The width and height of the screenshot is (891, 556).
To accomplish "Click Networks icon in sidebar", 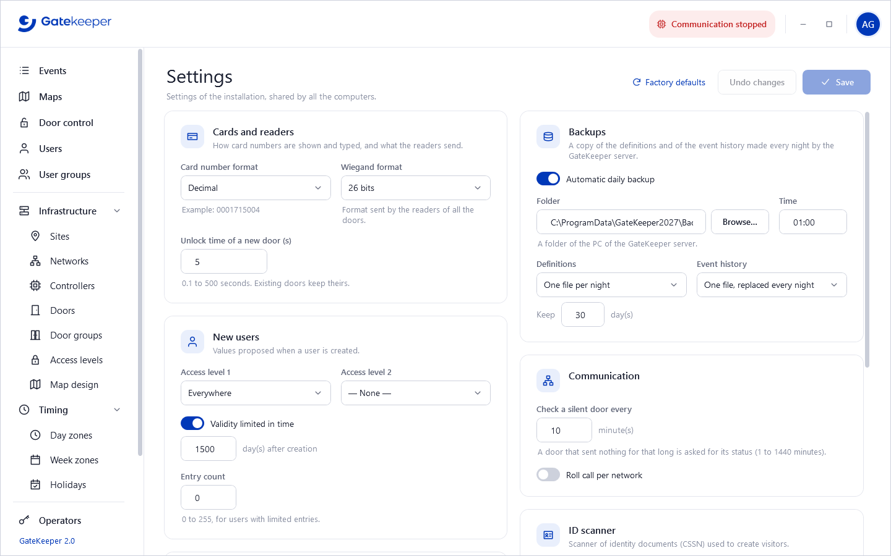I will 35,261.
